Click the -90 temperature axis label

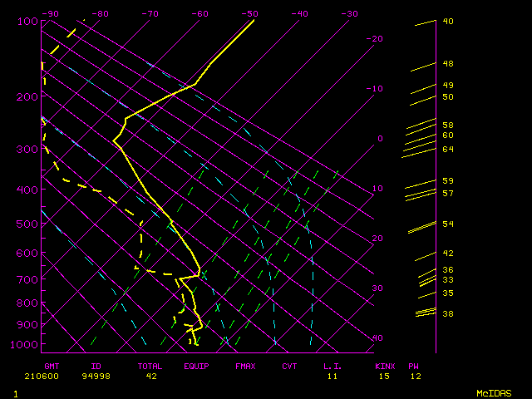click(51, 14)
